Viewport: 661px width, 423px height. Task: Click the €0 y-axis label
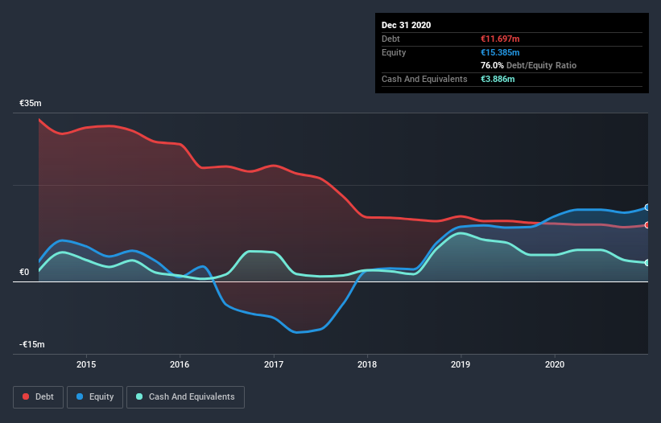click(x=24, y=273)
